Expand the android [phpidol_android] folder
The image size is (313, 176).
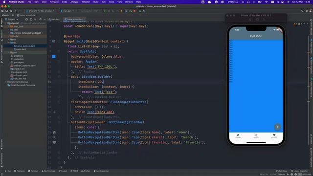tap(8, 33)
